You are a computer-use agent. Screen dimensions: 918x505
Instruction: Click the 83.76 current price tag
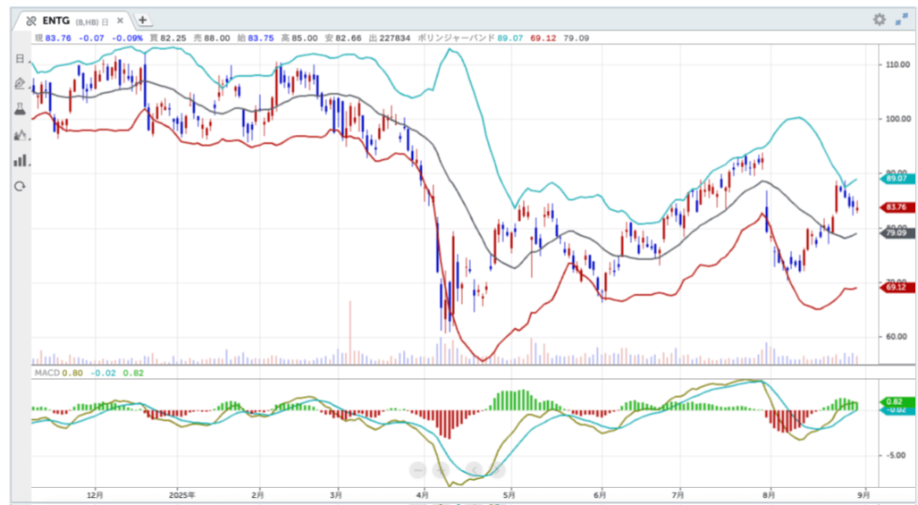click(x=896, y=207)
